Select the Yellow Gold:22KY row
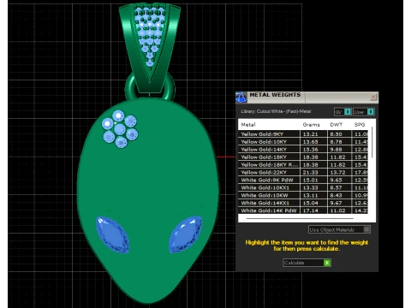Image resolution: width=411 pixels, height=308 pixels. click(x=303, y=173)
